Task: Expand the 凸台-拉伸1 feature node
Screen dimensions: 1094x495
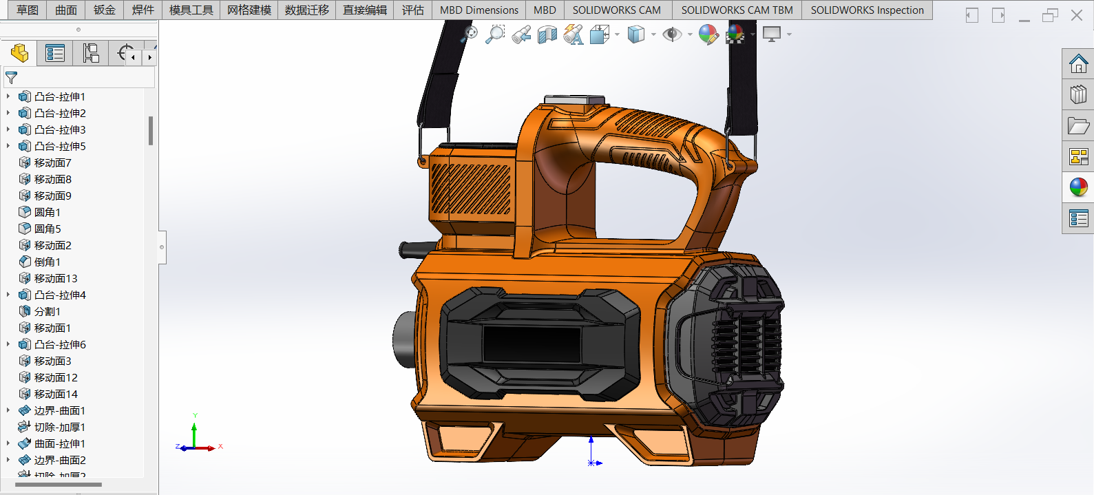Action: pos(8,96)
